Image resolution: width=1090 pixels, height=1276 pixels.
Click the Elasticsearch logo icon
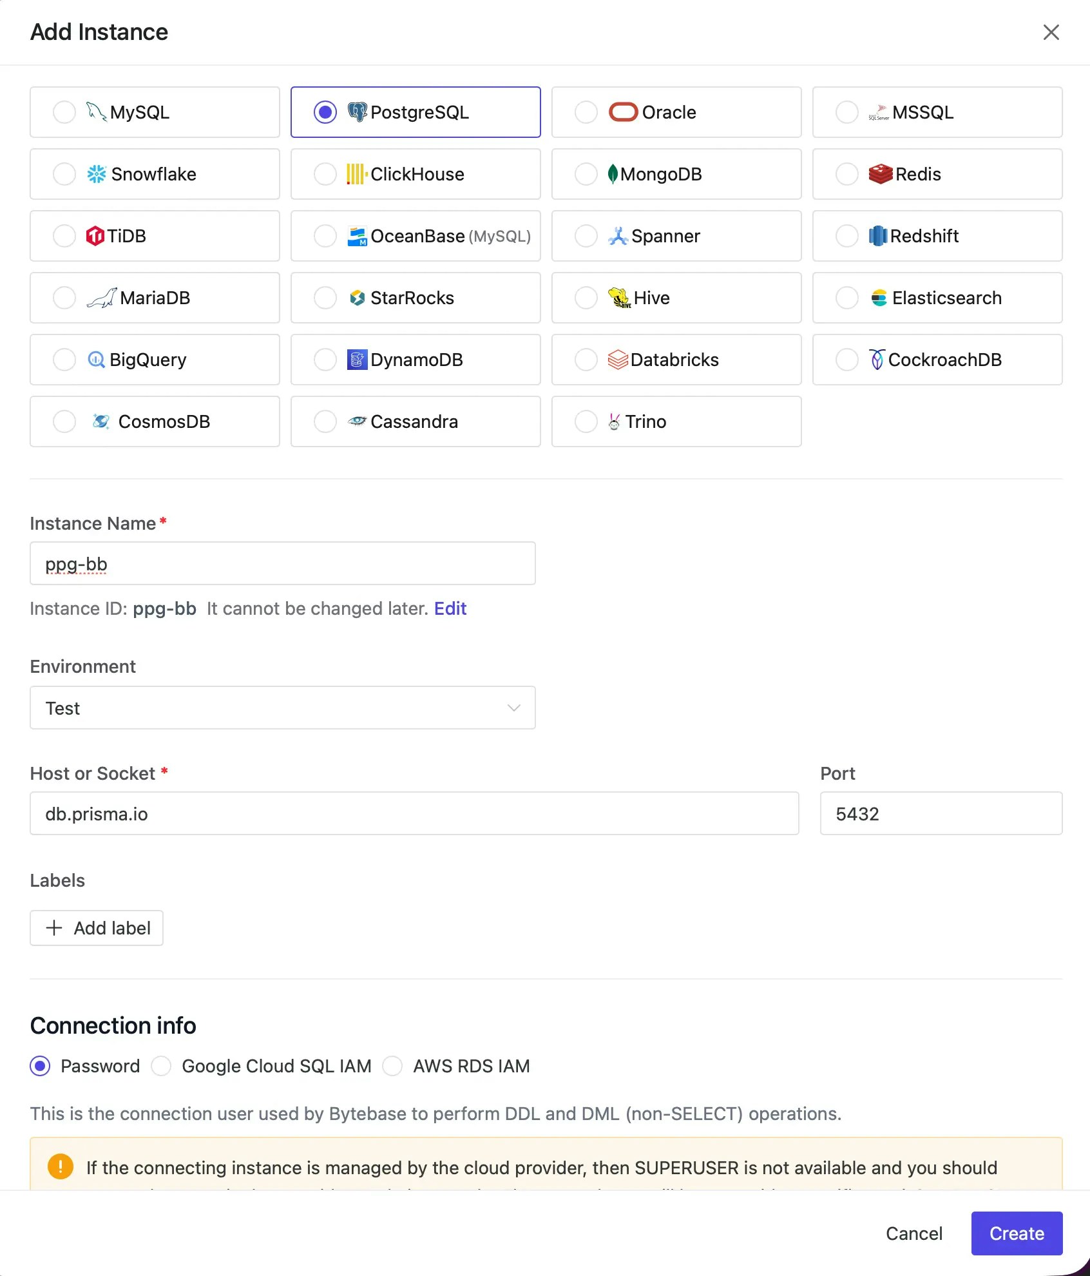click(x=879, y=298)
